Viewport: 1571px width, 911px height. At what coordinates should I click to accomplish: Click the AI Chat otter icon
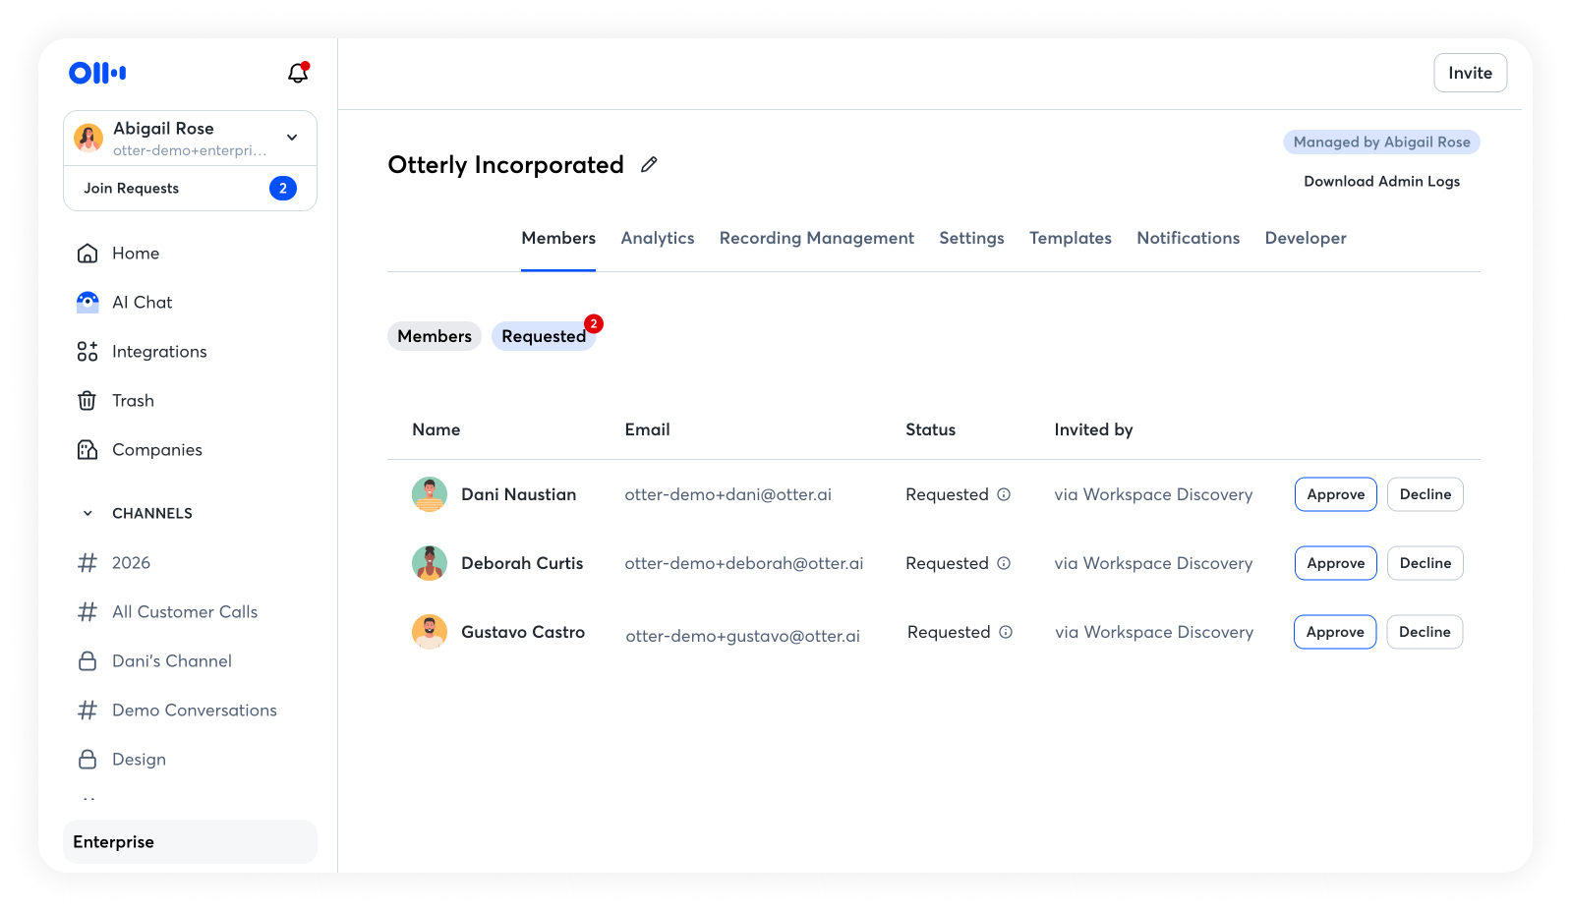(x=87, y=303)
